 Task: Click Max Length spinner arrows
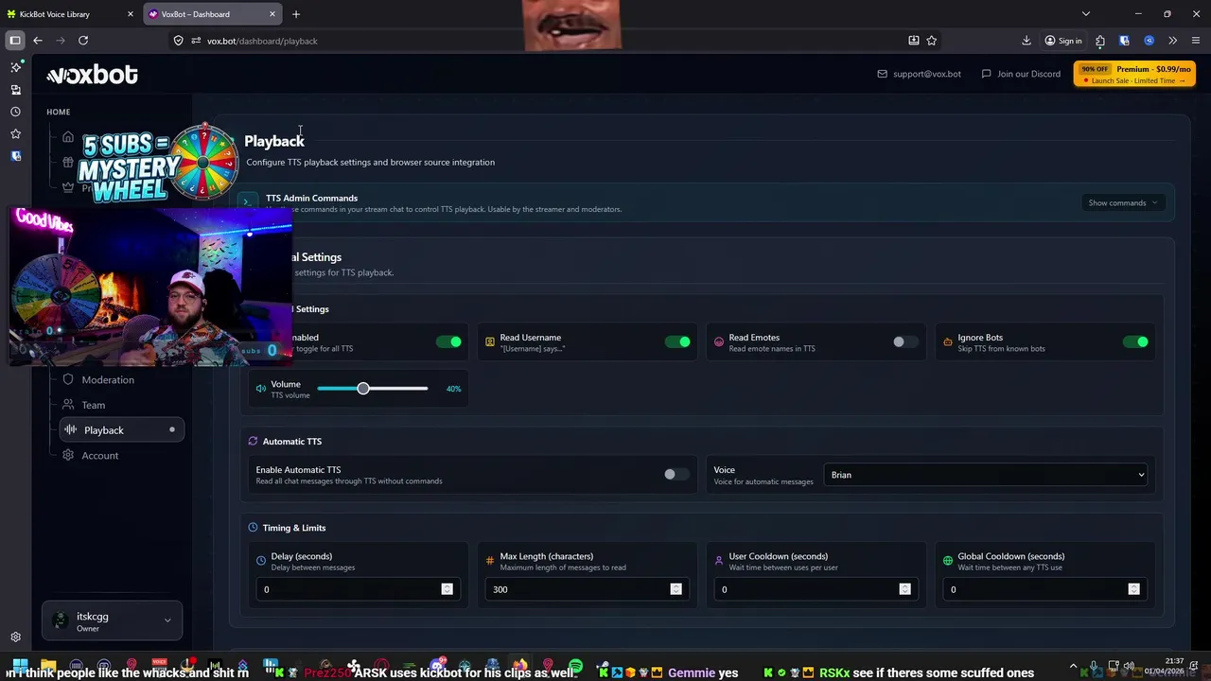coord(676,589)
